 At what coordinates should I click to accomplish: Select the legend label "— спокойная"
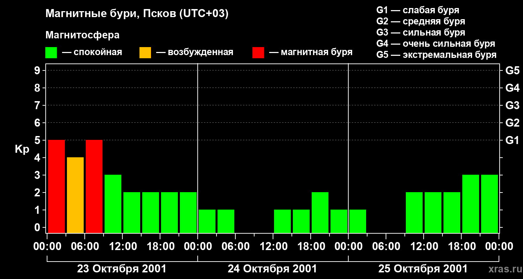tap(92, 52)
